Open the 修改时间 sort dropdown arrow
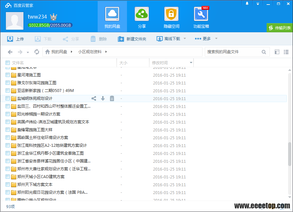Screen dimensions: 293x212 click(x=191, y=63)
